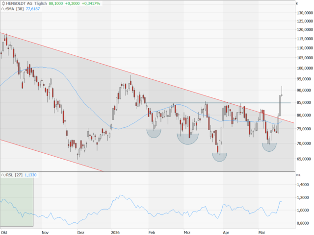The width and height of the screenshot is (314, 235).
Task: Click the change value +0,3000
Action: click(x=72, y=3)
